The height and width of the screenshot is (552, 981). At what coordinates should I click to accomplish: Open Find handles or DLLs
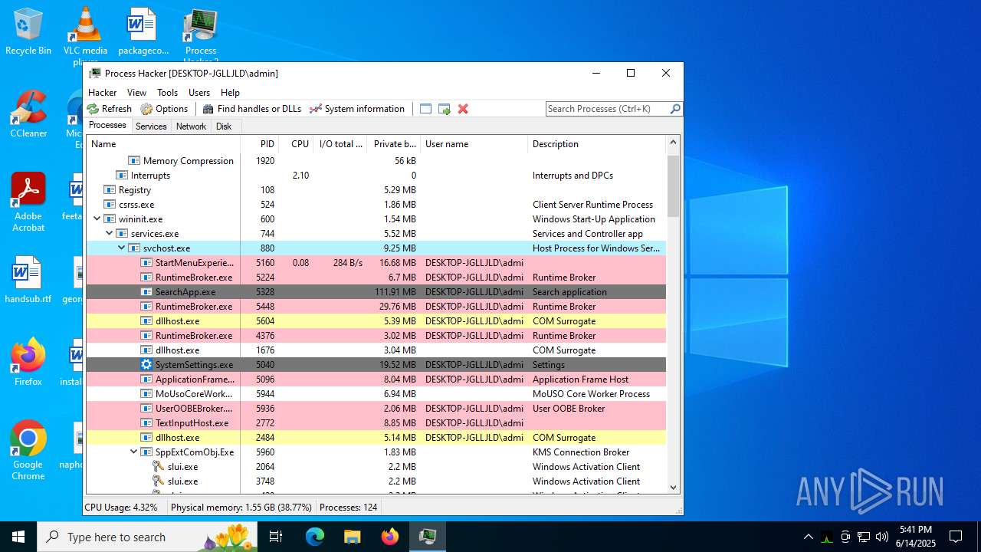(252, 109)
